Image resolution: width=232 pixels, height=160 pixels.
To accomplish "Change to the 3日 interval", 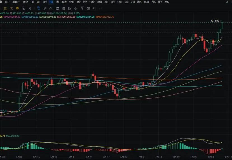I will [x=133, y=2].
